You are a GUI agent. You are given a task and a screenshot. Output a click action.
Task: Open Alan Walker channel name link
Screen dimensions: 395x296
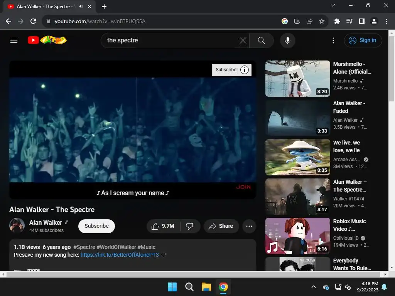click(46, 222)
